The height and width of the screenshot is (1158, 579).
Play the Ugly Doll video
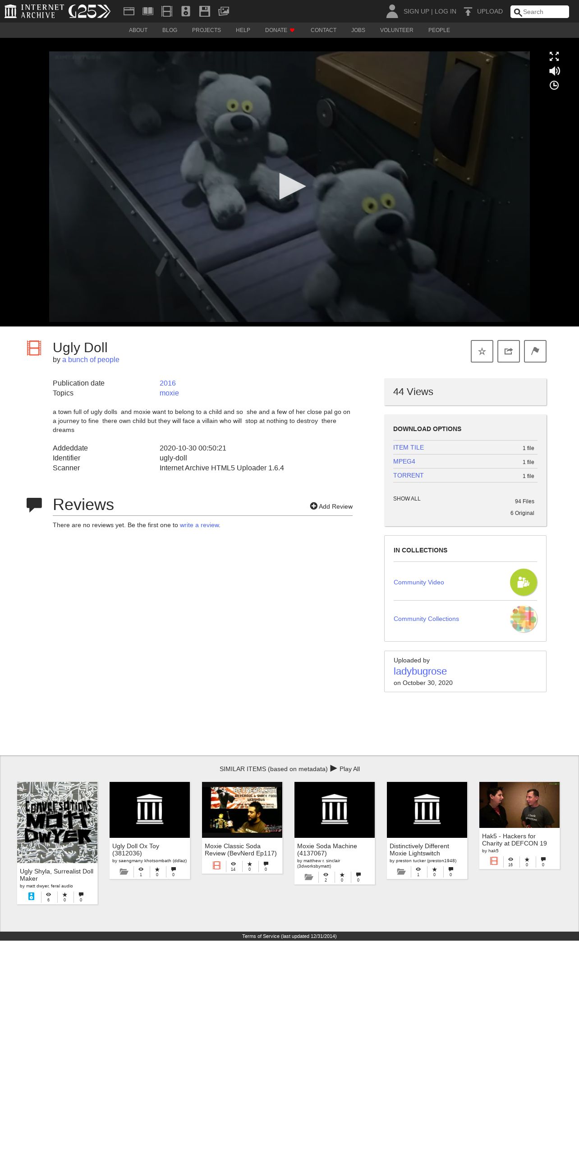click(292, 186)
